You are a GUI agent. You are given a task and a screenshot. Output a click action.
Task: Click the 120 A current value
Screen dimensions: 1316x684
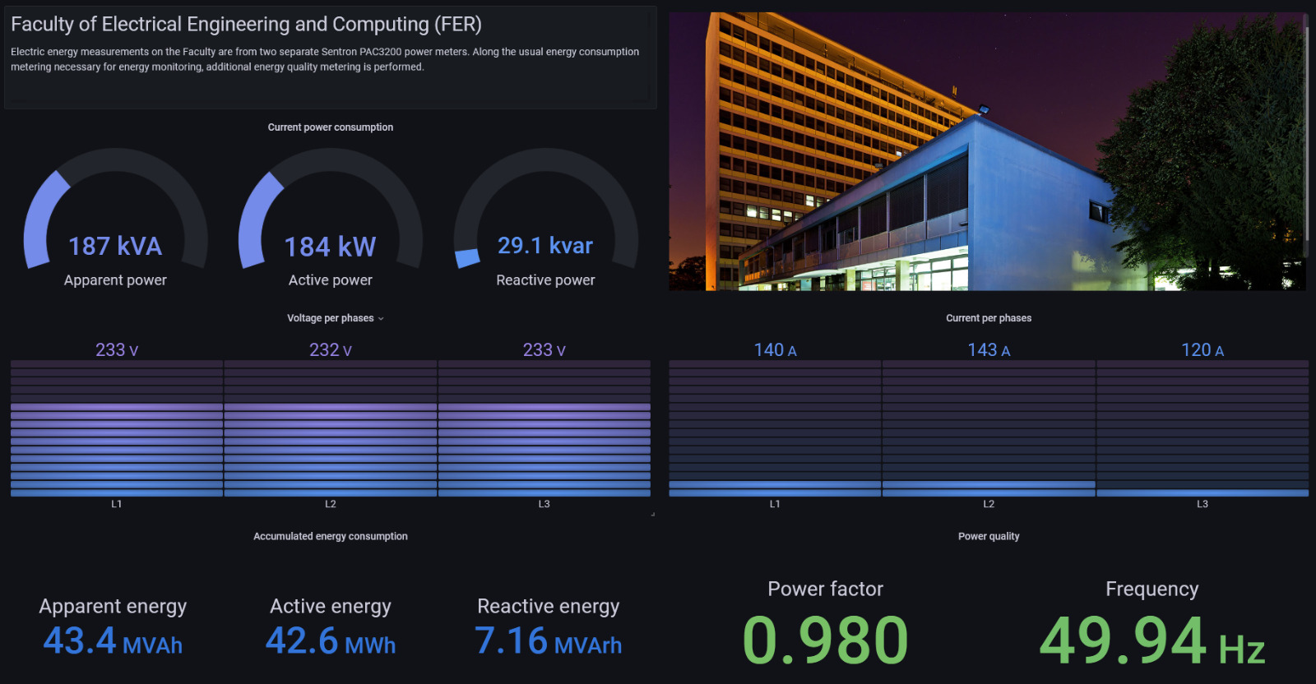1202,350
